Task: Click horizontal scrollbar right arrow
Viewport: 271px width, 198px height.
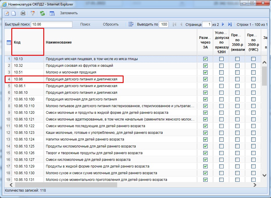Action: tap(255, 185)
